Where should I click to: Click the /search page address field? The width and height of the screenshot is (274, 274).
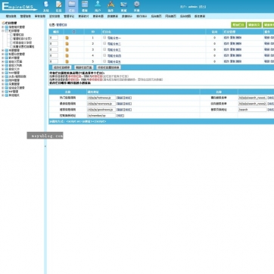pos(253,110)
